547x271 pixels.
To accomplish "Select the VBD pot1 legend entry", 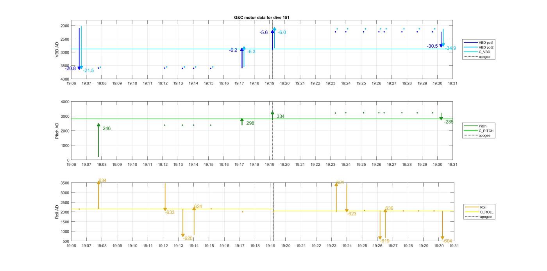I will [479, 42].
